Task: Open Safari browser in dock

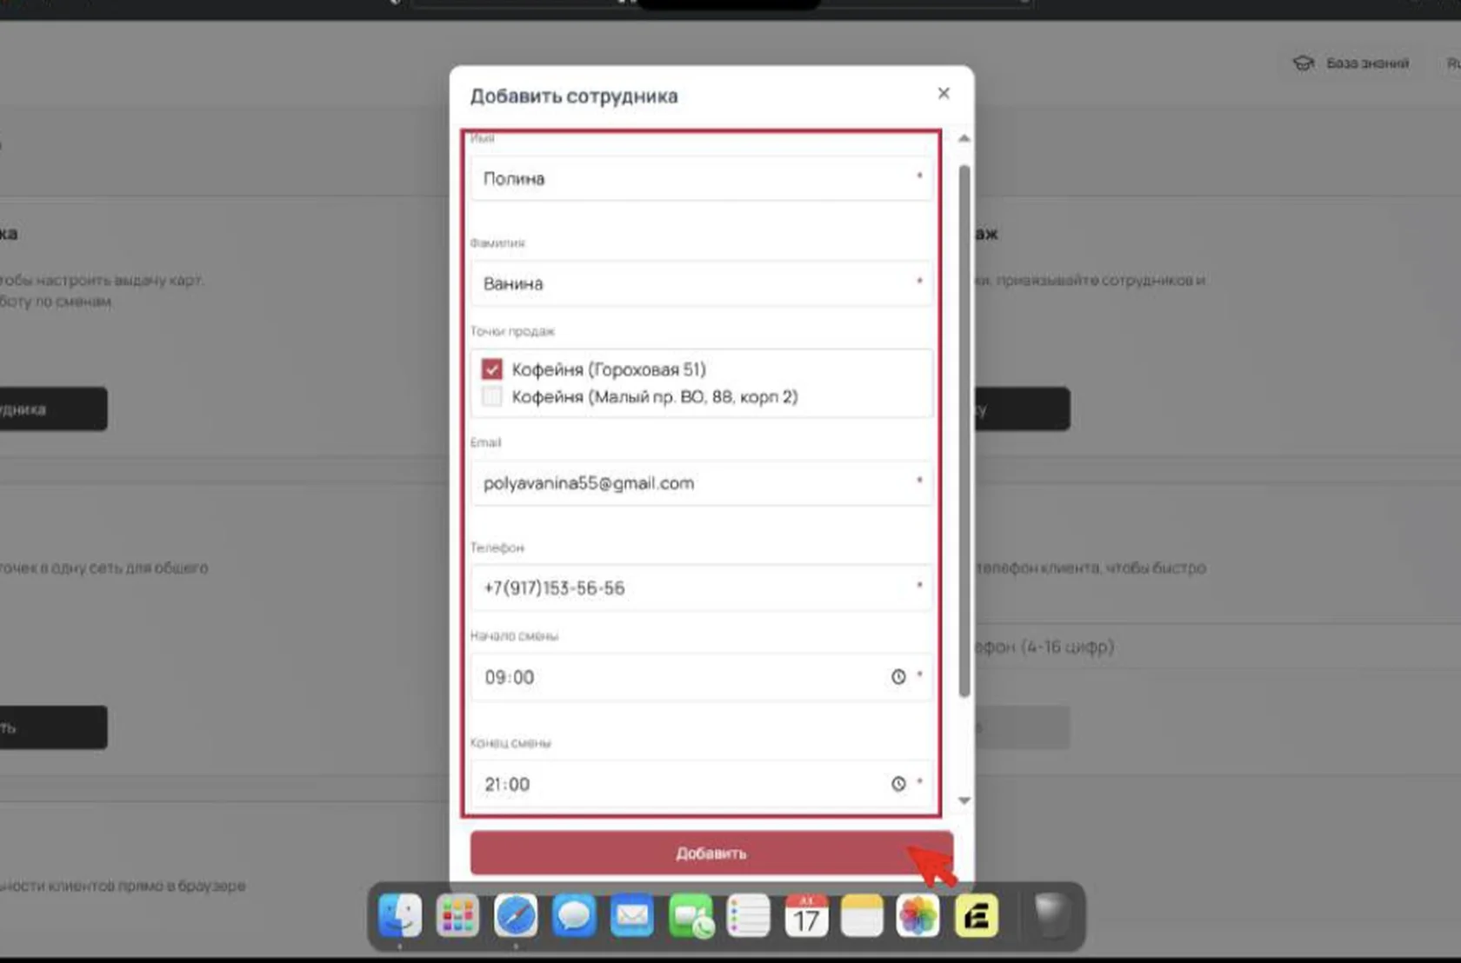Action: click(x=516, y=915)
